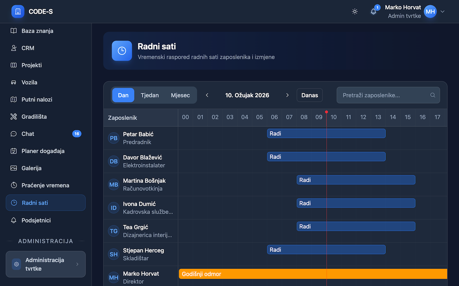The width and height of the screenshot is (459, 286).
Task: Click the Podsjetnici bell icon in sidebar
Action: click(14, 220)
